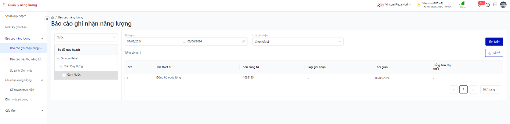This screenshot has height=124, width=510.
Task: Collapse the Vincom Retail tree node
Action: click(x=58, y=59)
